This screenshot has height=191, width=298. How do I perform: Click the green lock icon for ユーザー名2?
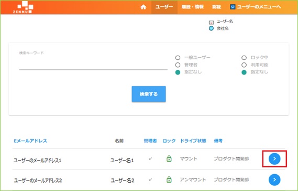point(169,179)
